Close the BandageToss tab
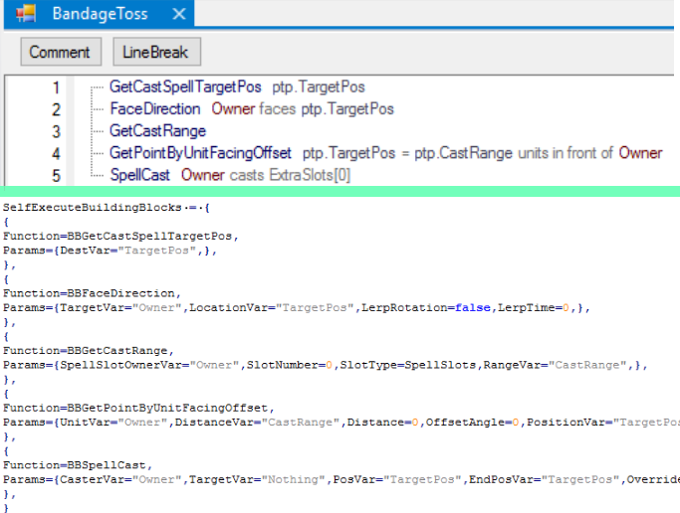The image size is (680, 513). click(x=178, y=15)
